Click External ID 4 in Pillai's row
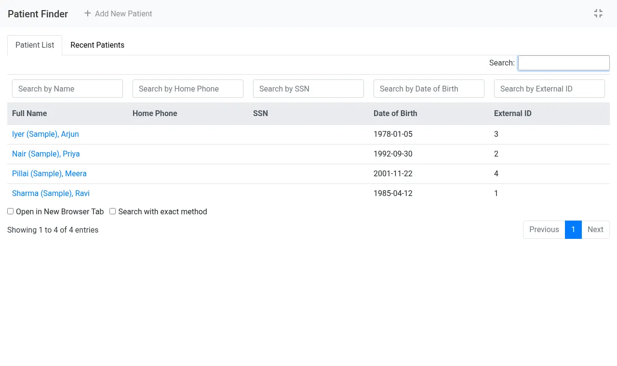Image resolution: width=617 pixels, height=366 pixels. pos(496,174)
